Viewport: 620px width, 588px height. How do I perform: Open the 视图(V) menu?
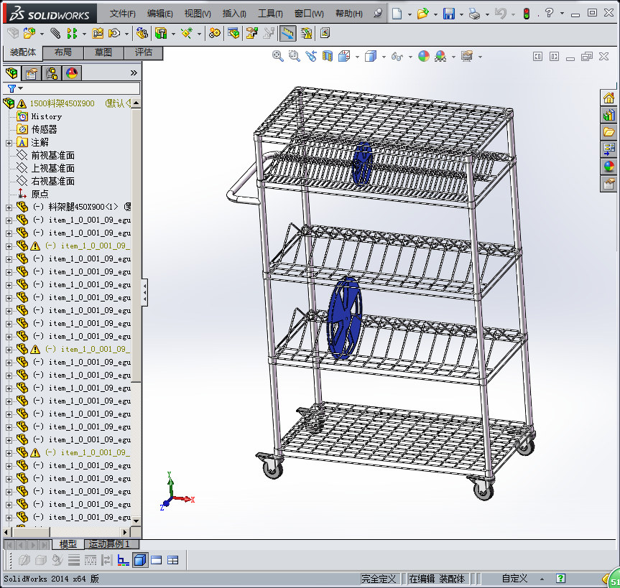[198, 14]
